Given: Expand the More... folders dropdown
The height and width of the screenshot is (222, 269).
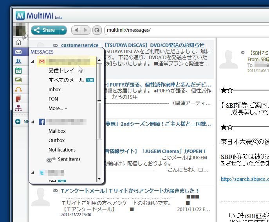Looking at the screenshot, I should click(x=58, y=108).
